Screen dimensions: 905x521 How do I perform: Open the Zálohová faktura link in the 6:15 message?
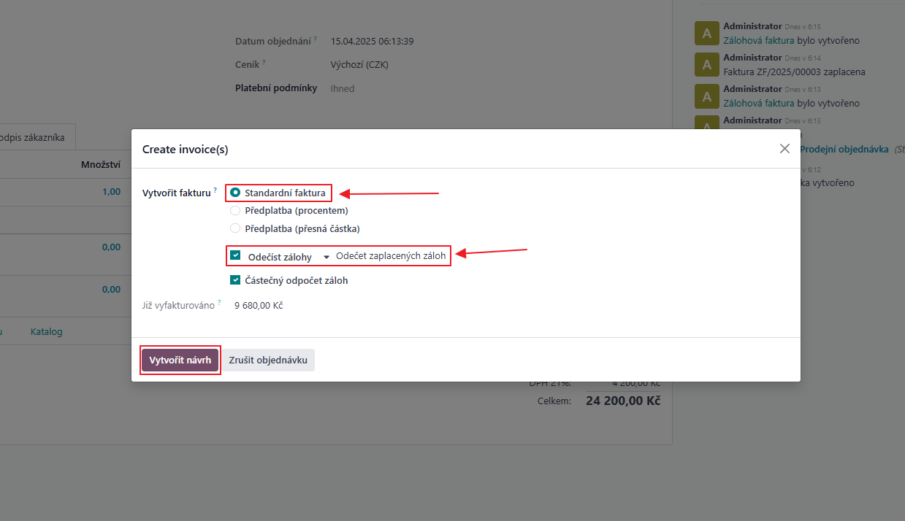click(758, 41)
